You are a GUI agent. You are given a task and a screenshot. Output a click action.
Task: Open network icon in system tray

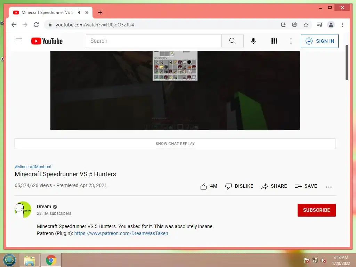[x=315, y=260]
